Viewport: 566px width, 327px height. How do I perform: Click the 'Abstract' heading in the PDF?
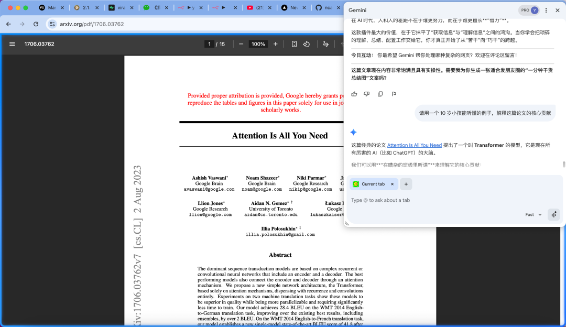tap(280, 255)
